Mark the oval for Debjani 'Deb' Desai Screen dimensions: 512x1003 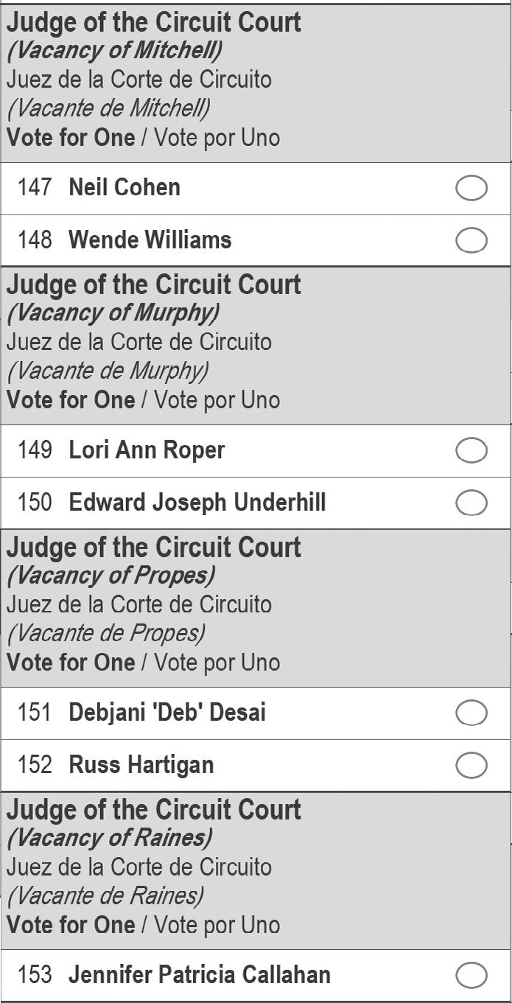[471, 713]
